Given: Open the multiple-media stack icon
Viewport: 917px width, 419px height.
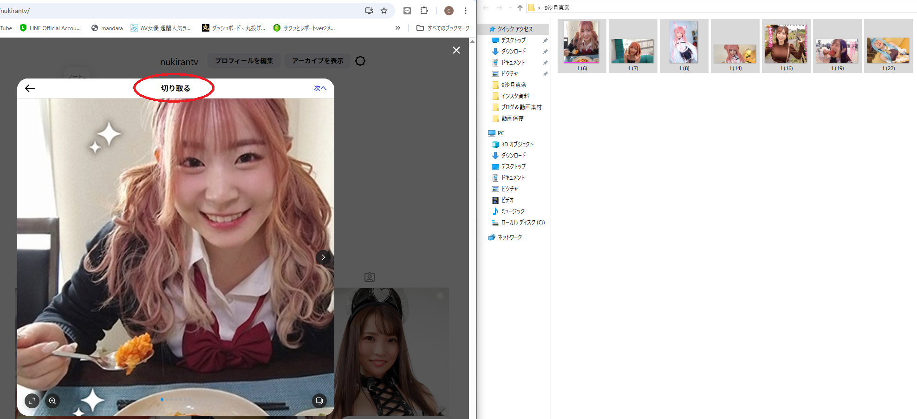Looking at the screenshot, I should [319, 401].
